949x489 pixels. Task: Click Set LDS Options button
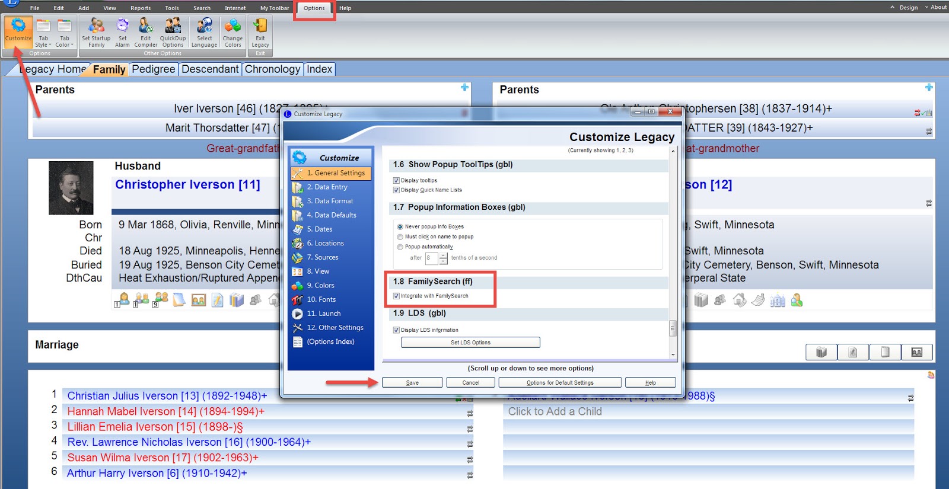pyautogui.click(x=470, y=343)
